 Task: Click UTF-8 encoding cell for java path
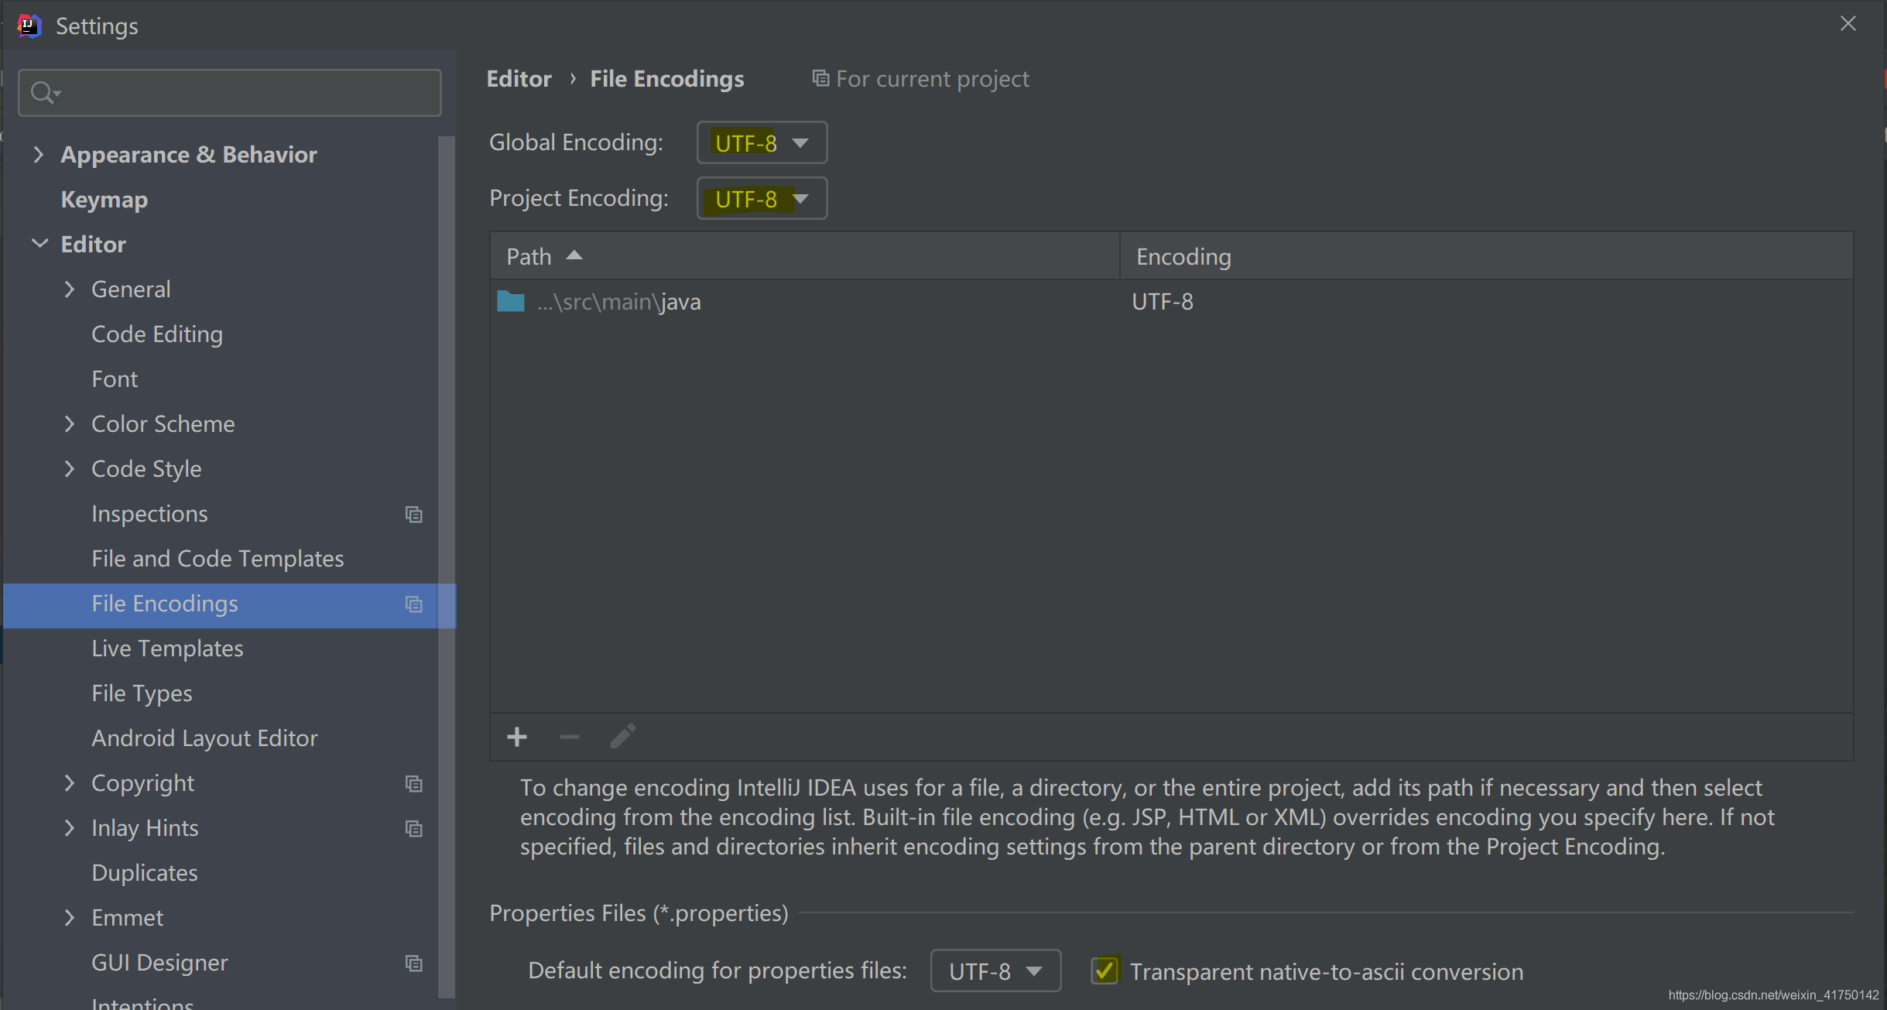click(1163, 302)
